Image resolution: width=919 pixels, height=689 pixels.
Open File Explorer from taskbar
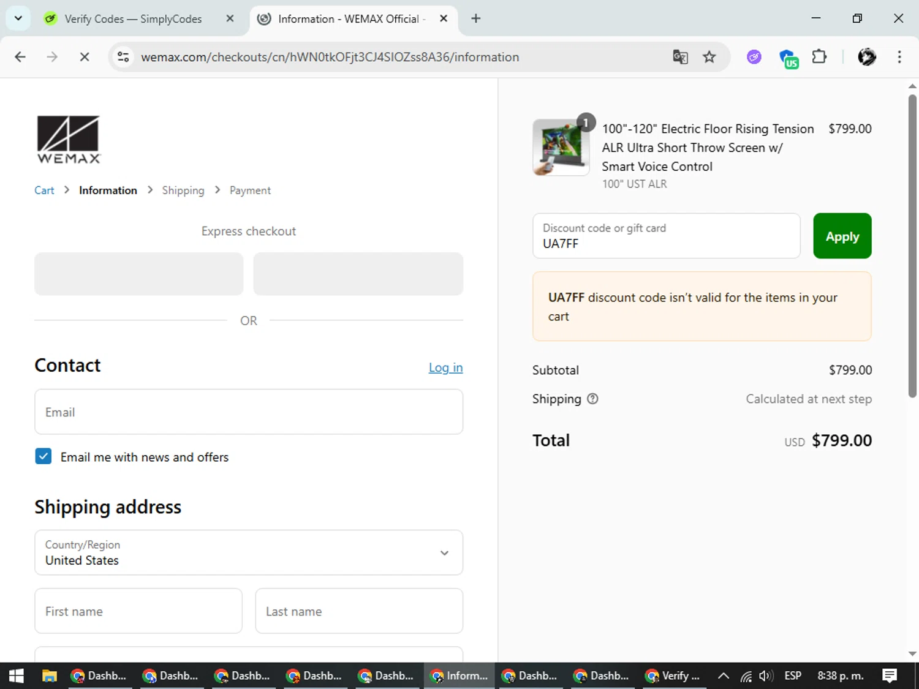coord(50,676)
